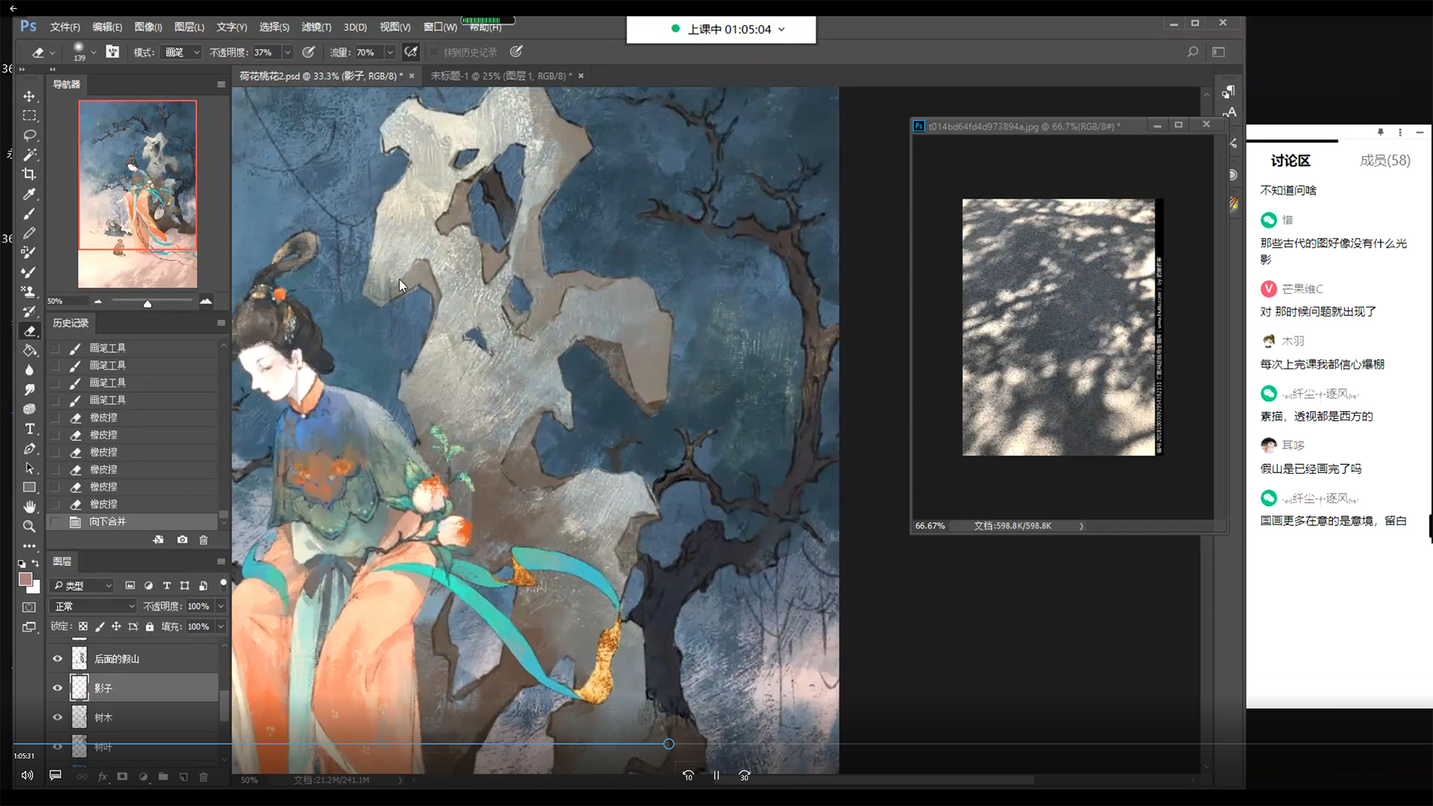Switch to 成员(58) tab
The image size is (1433, 806).
[x=1385, y=160]
